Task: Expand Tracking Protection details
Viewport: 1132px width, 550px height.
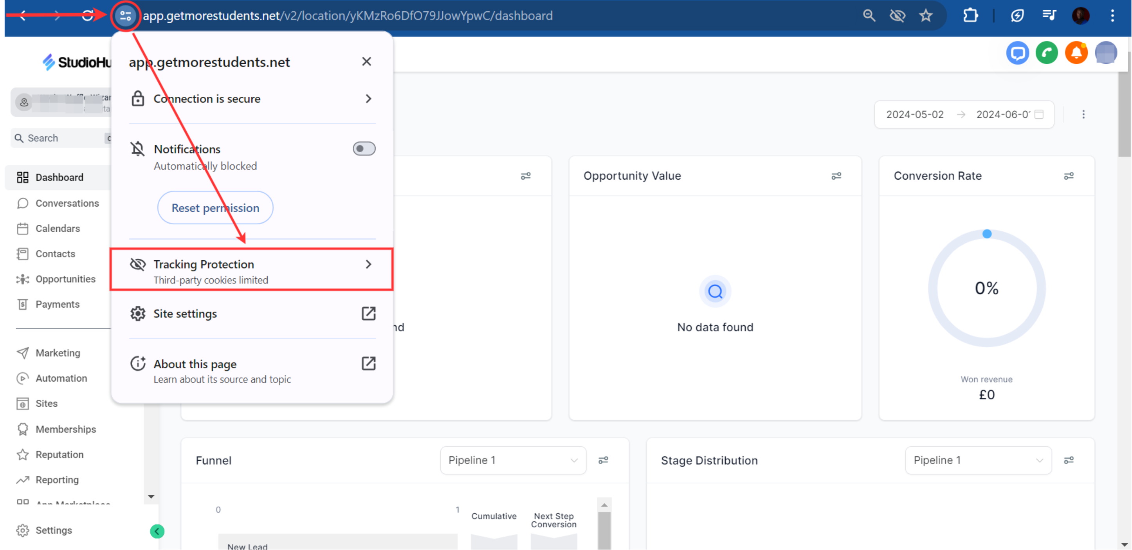Action: pos(251,269)
